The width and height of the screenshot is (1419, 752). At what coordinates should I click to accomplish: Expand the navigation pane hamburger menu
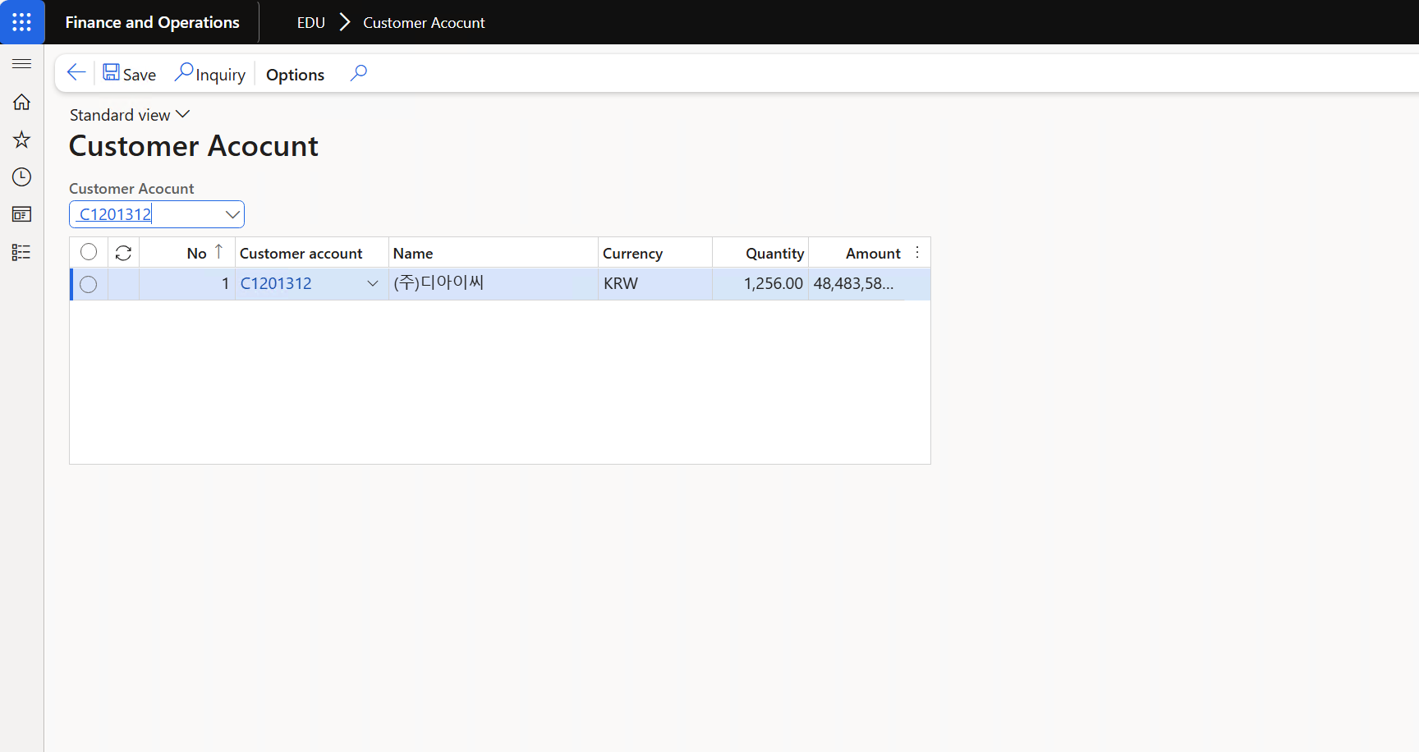pos(22,64)
